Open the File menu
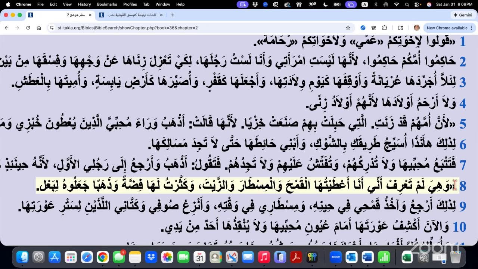478x269 pixels. 40,4
